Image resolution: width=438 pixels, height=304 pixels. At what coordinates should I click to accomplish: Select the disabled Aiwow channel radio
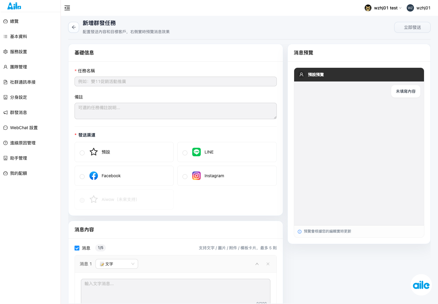[x=82, y=200]
